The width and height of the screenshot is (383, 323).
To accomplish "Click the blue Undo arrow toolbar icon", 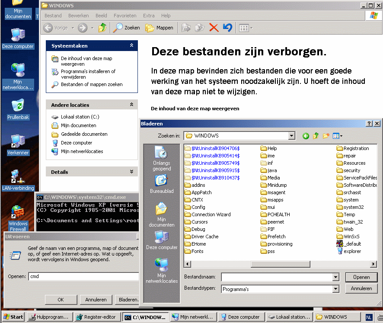I will [x=227, y=28].
